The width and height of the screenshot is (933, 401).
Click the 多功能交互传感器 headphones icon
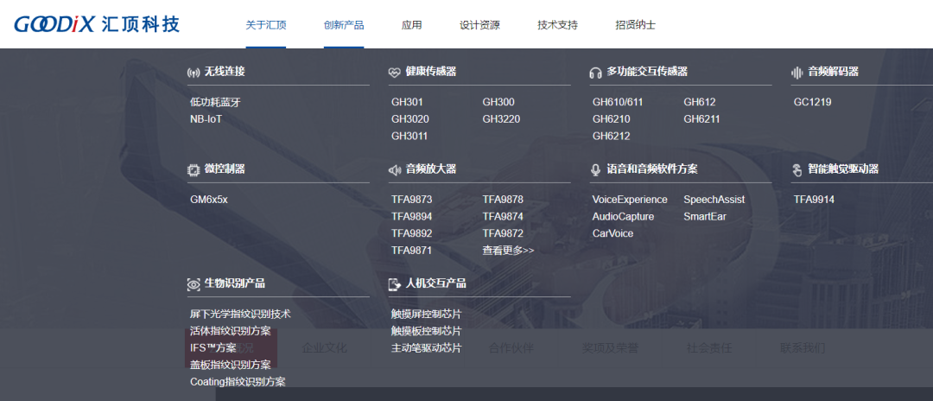[x=595, y=73]
